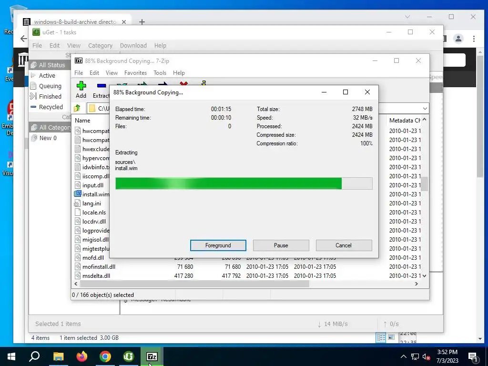Open the View menu in 7-Zip
This screenshot has height=366, width=488.
click(112, 73)
